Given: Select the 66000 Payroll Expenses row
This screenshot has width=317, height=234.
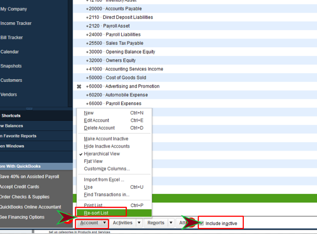Looking at the screenshot, I should pyautogui.click(x=195, y=103).
